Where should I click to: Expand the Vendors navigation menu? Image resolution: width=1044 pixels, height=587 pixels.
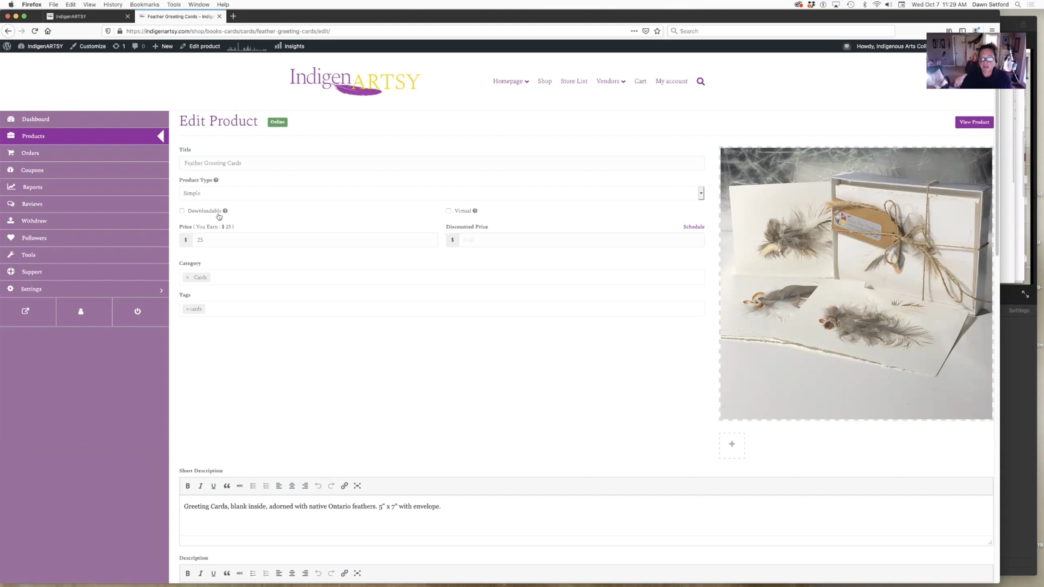[x=611, y=81]
